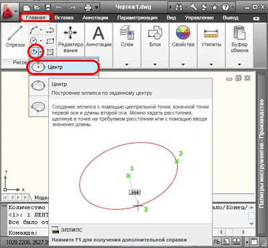Choose the elliptical arc option icon
Viewport: 268px width, 248px height.
click(x=38, y=107)
